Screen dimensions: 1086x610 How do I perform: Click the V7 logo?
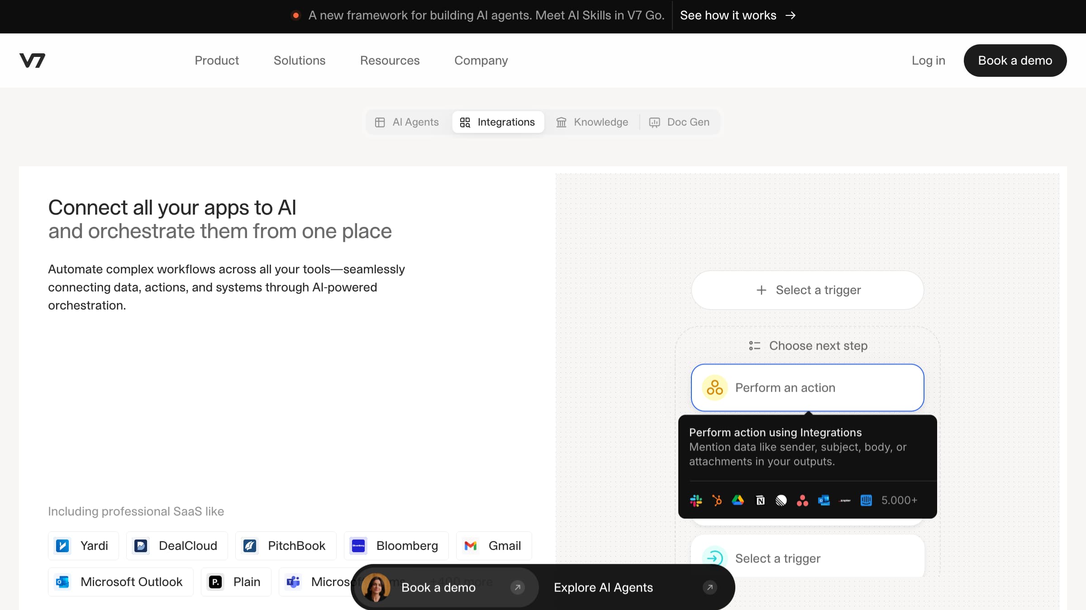[x=32, y=60]
